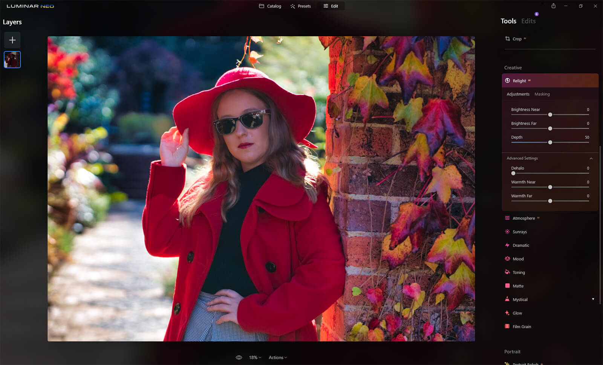603x365 pixels.
Task: Open the Atmosphere tool
Action: (x=523, y=218)
